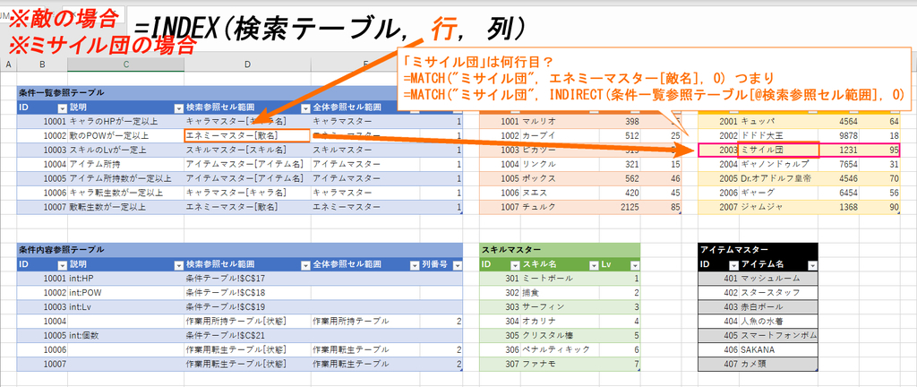Open Lv column filter dropdown
This screenshot has width=917, height=387.
click(635, 265)
